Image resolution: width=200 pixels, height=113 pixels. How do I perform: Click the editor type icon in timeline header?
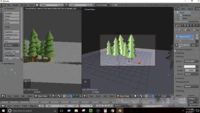click(x=3, y=106)
